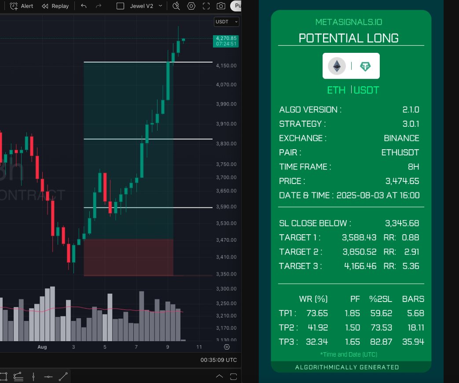The height and width of the screenshot is (383, 459).
Task: Select the horizontal line tool
Action: point(48,376)
